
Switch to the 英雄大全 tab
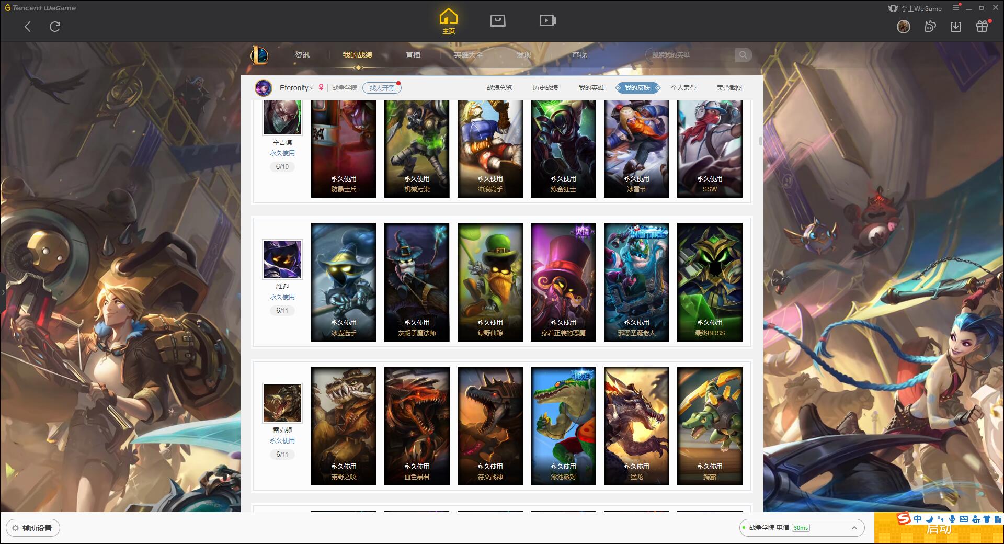click(x=469, y=55)
